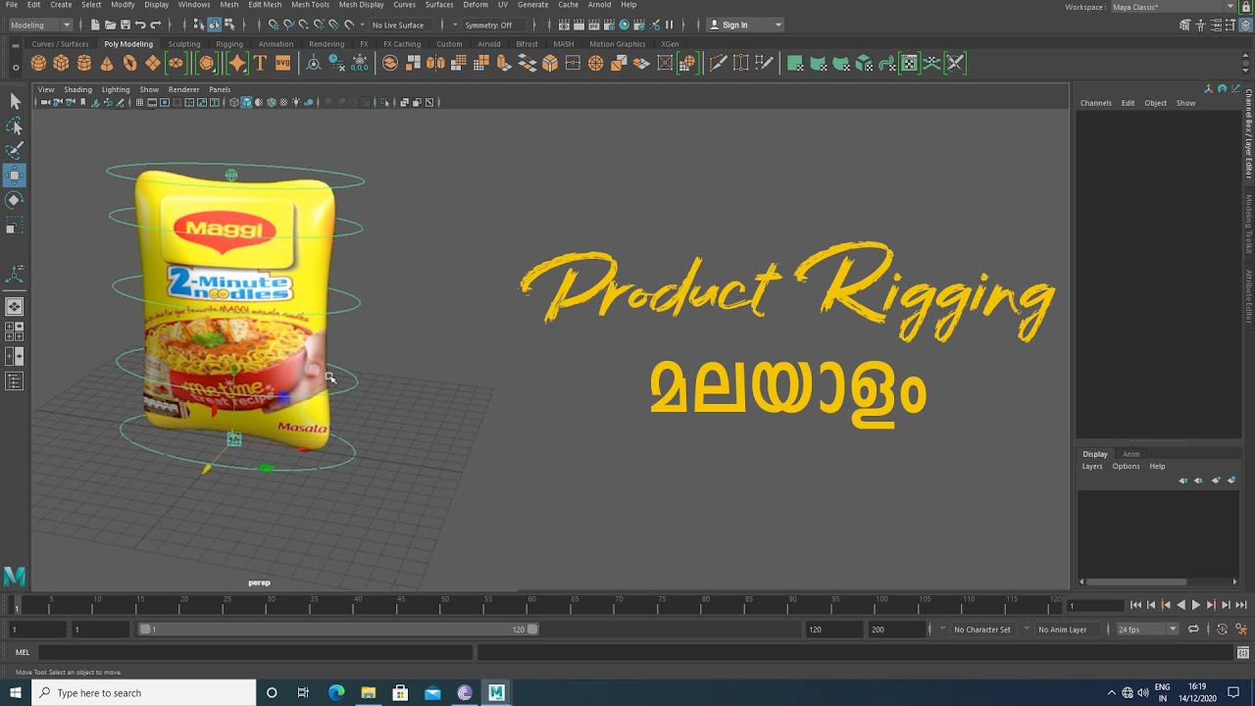This screenshot has width=1255, height=706.
Task: Open the Script Editor icon
Action: click(1243, 652)
